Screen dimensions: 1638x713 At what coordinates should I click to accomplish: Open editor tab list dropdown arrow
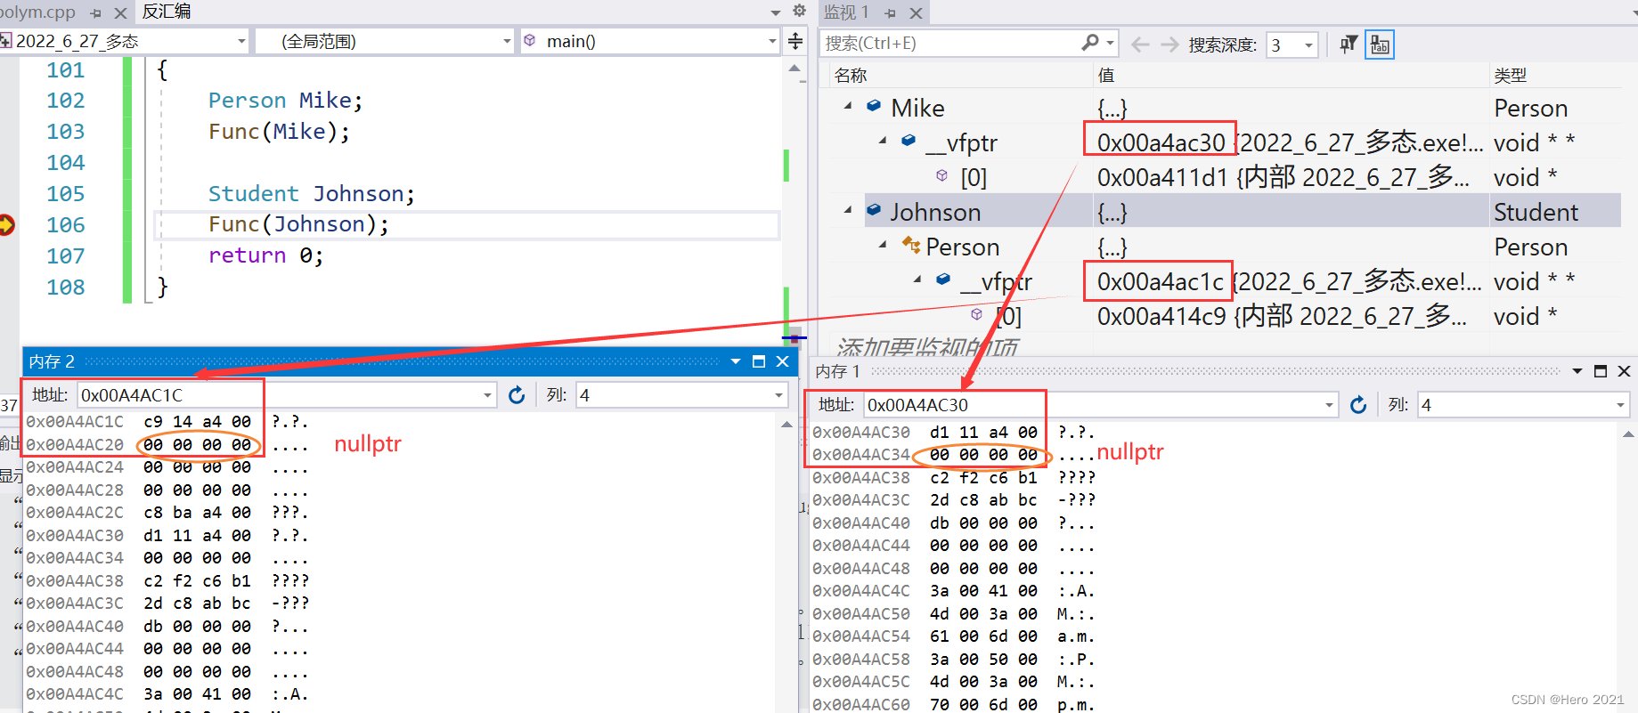pos(776,12)
